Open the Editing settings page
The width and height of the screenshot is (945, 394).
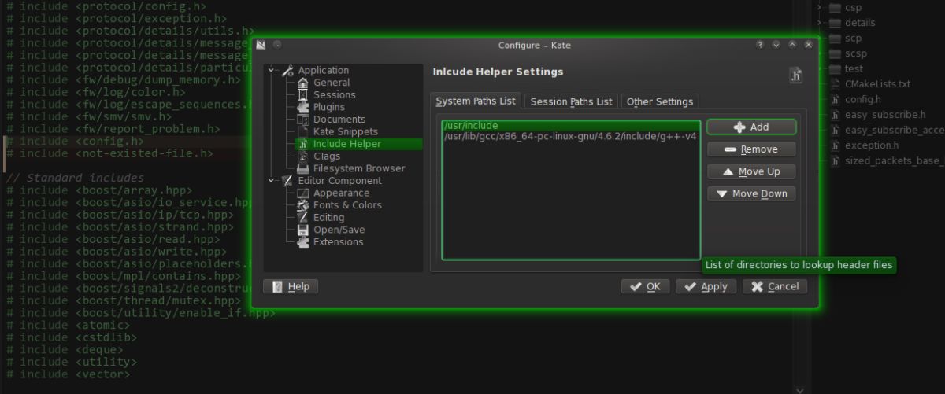[328, 217]
